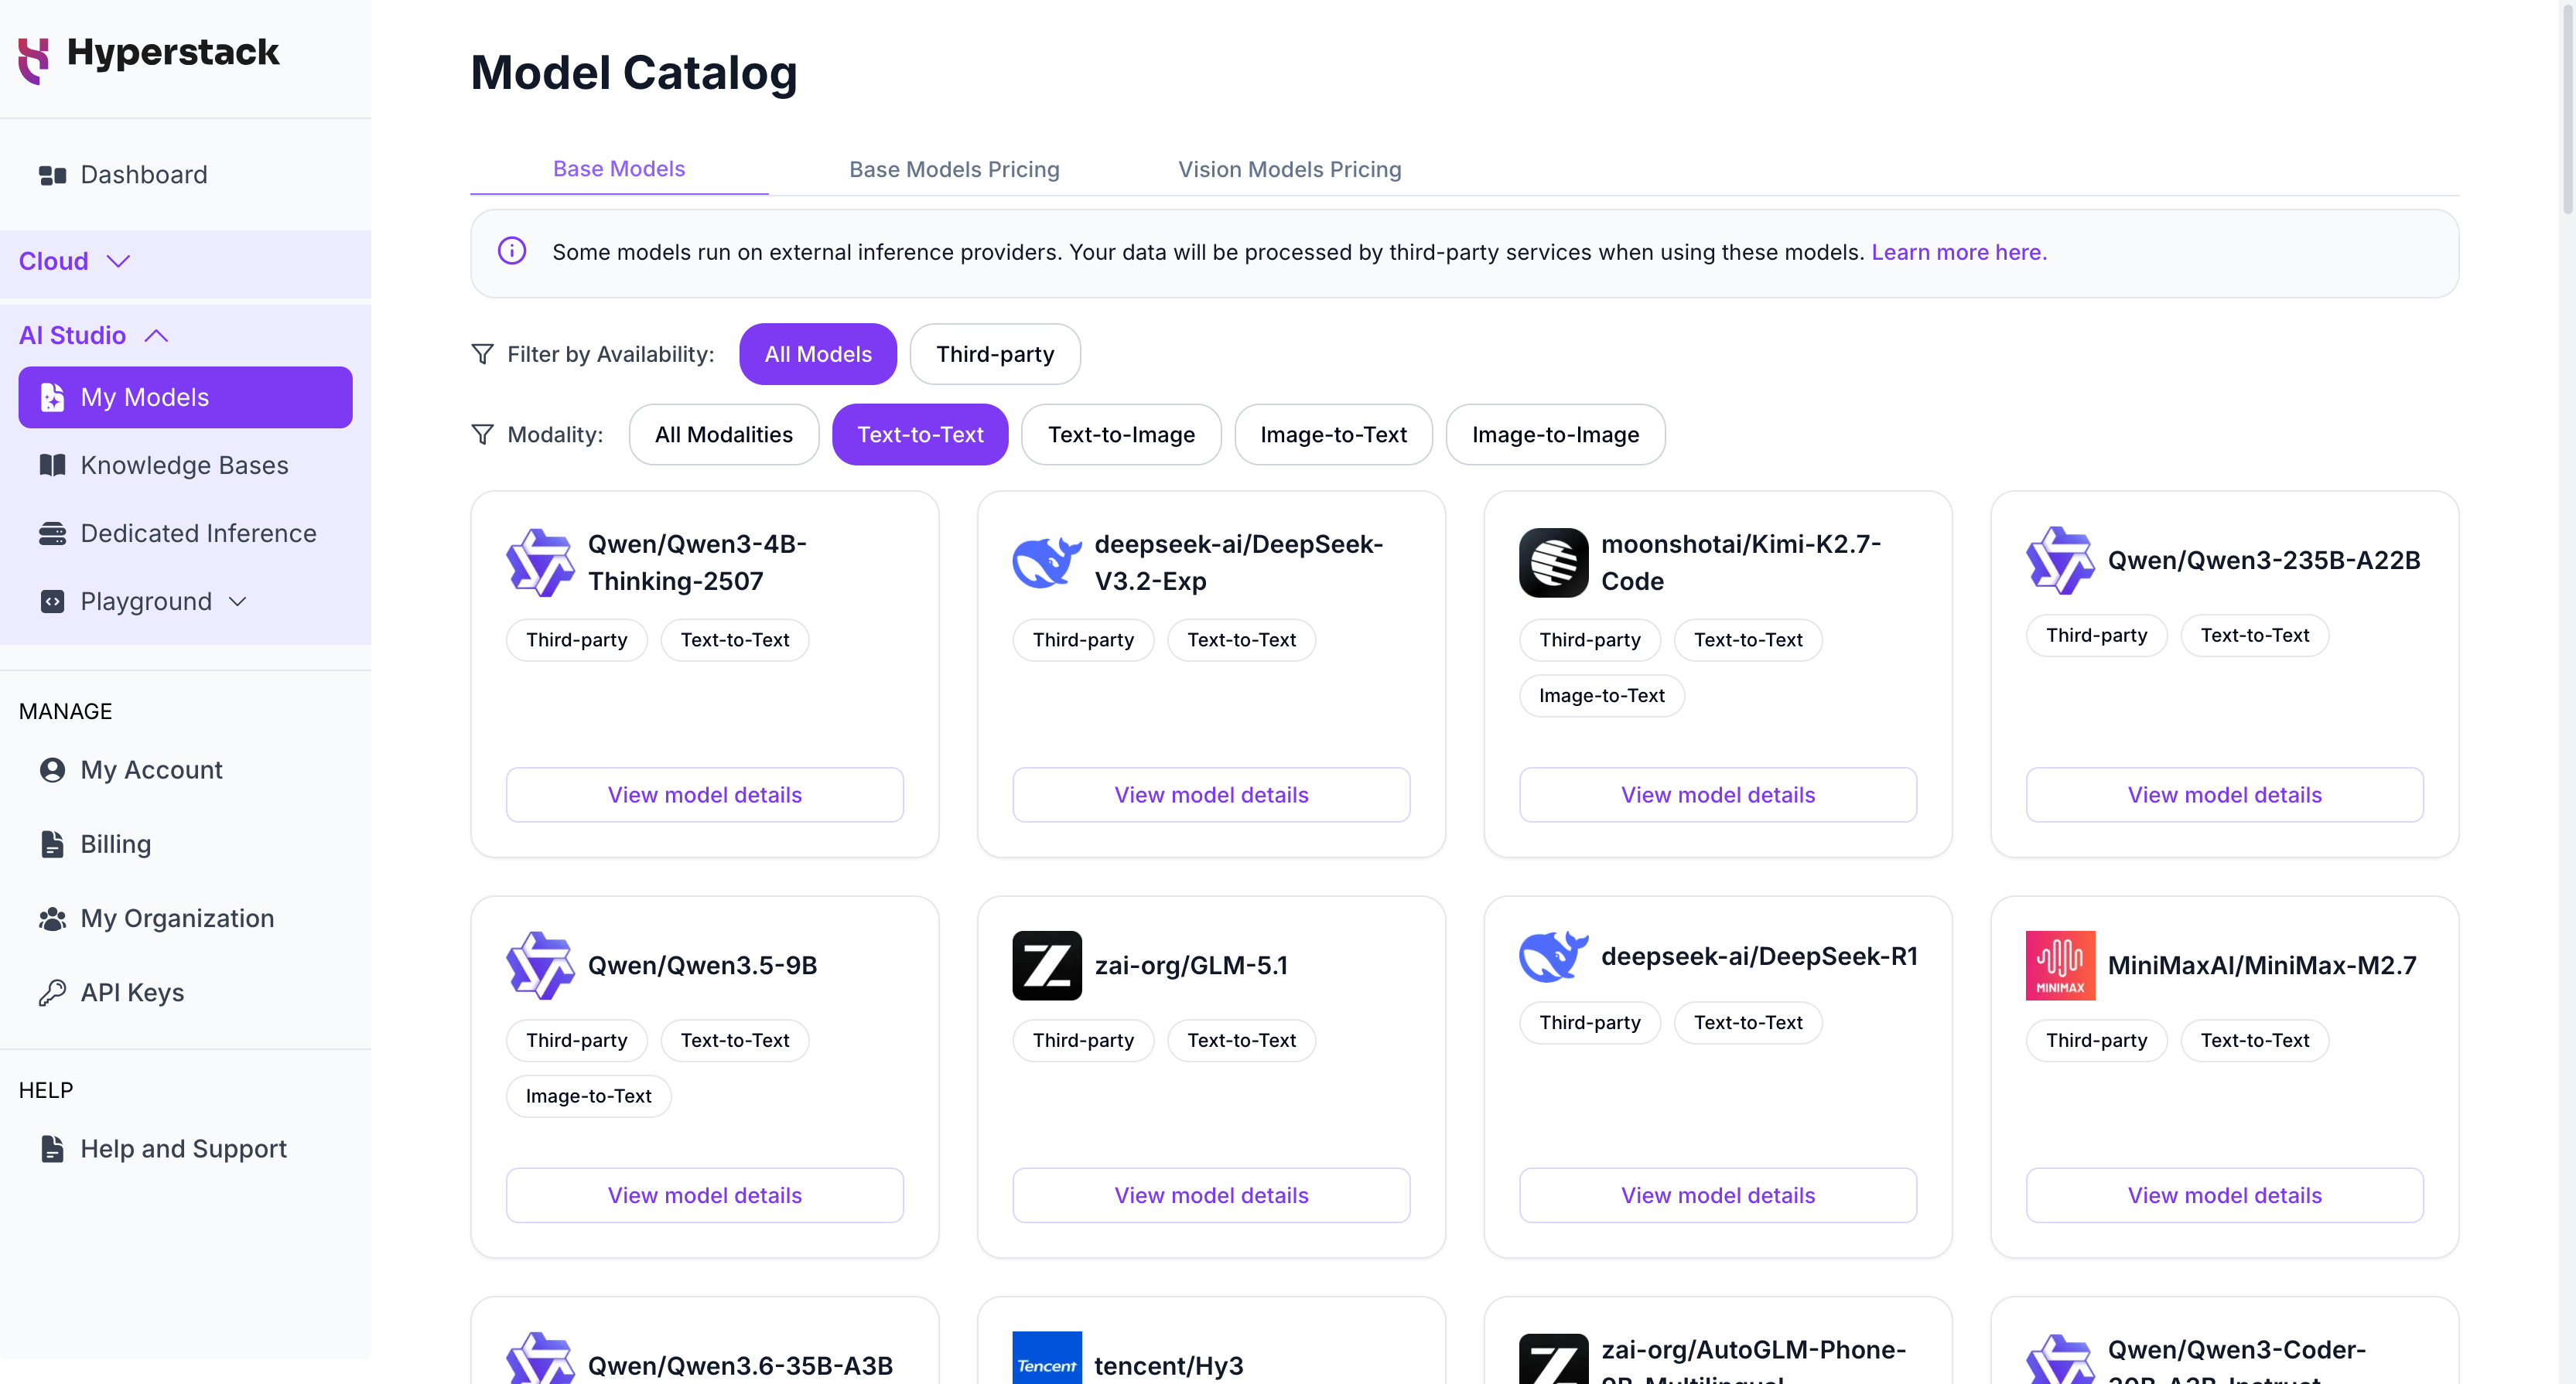Click the My Models document icon
This screenshot has height=1384, width=2576.
tap(52, 397)
